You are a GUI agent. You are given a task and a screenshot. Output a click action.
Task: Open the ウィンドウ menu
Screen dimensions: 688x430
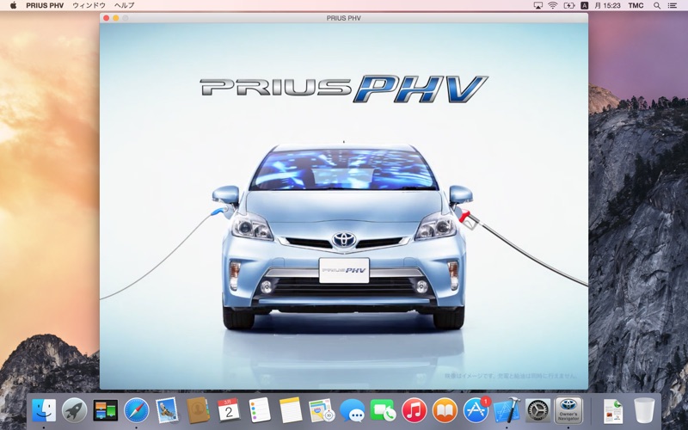(89, 5)
